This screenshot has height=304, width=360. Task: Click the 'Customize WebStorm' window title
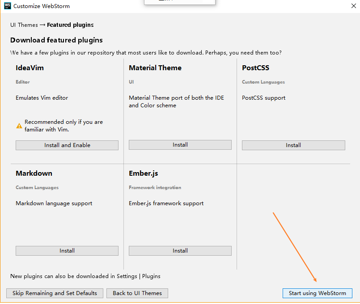[x=42, y=6]
